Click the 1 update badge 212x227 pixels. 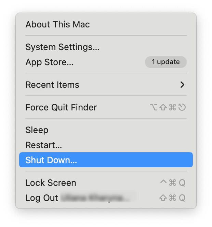[x=166, y=62]
